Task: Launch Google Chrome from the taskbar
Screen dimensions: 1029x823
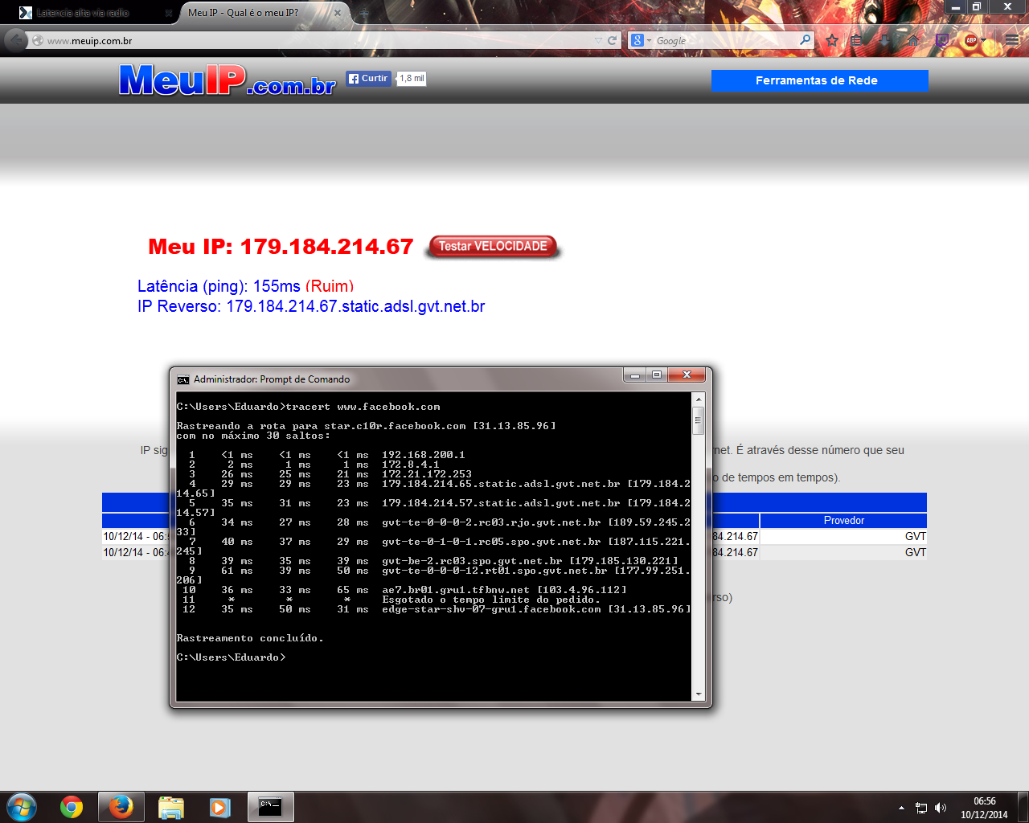Action: 72,807
